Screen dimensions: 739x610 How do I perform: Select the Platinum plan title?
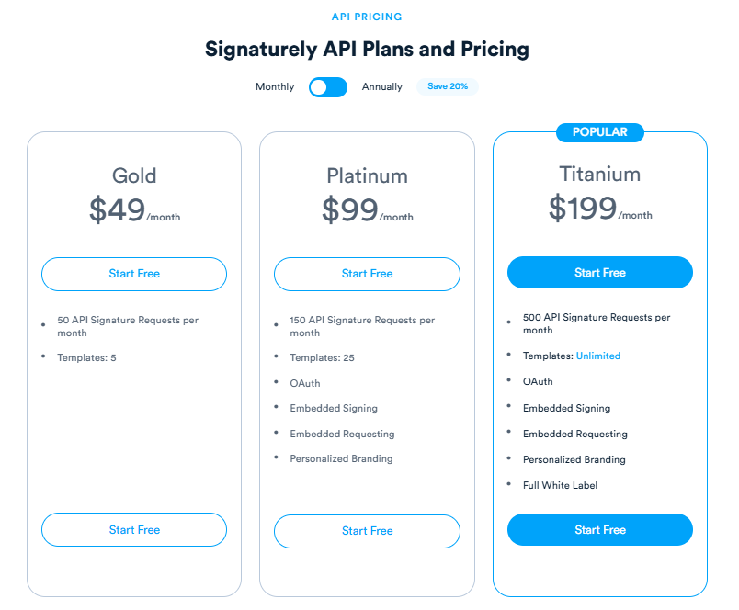click(x=367, y=175)
